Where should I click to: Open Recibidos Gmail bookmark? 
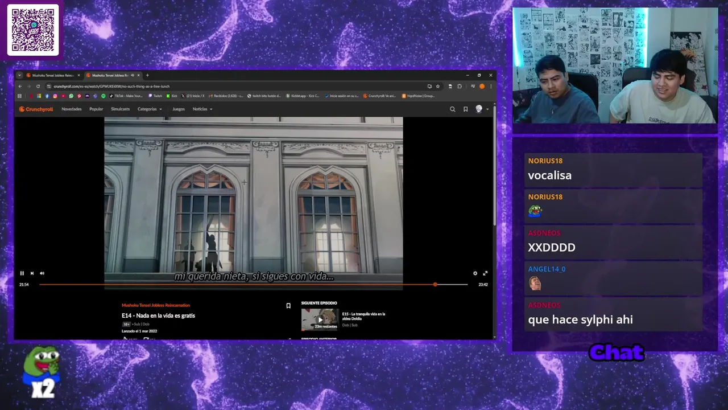pos(226,96)
